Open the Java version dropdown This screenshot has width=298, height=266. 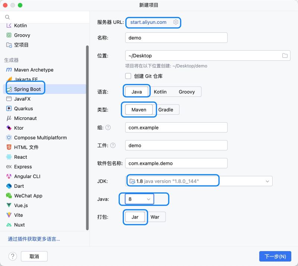[x=139, y=199]
